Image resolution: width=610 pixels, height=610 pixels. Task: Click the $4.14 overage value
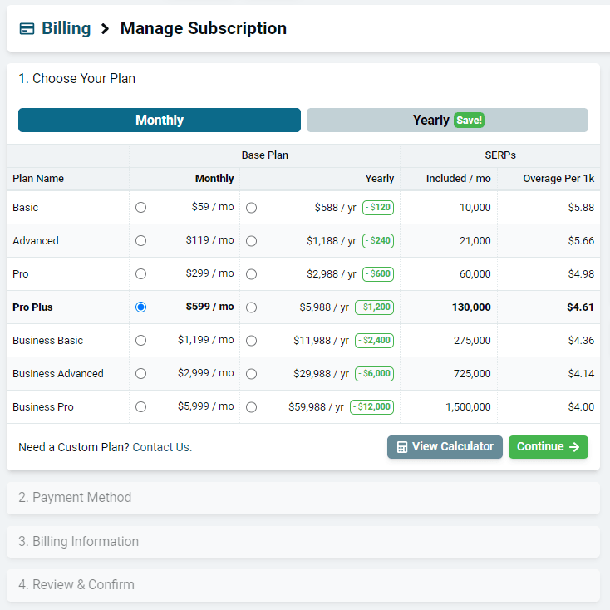[x=581, y=374]
